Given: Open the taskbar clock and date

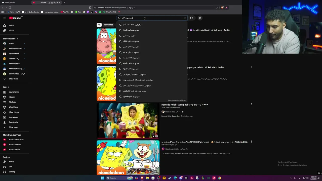Looking at the screenshot, I should [314, 178].
